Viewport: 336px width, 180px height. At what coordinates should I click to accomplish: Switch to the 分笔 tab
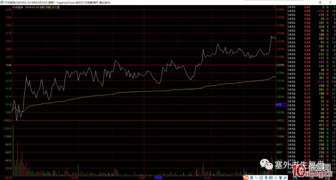(x=295, y=178)
